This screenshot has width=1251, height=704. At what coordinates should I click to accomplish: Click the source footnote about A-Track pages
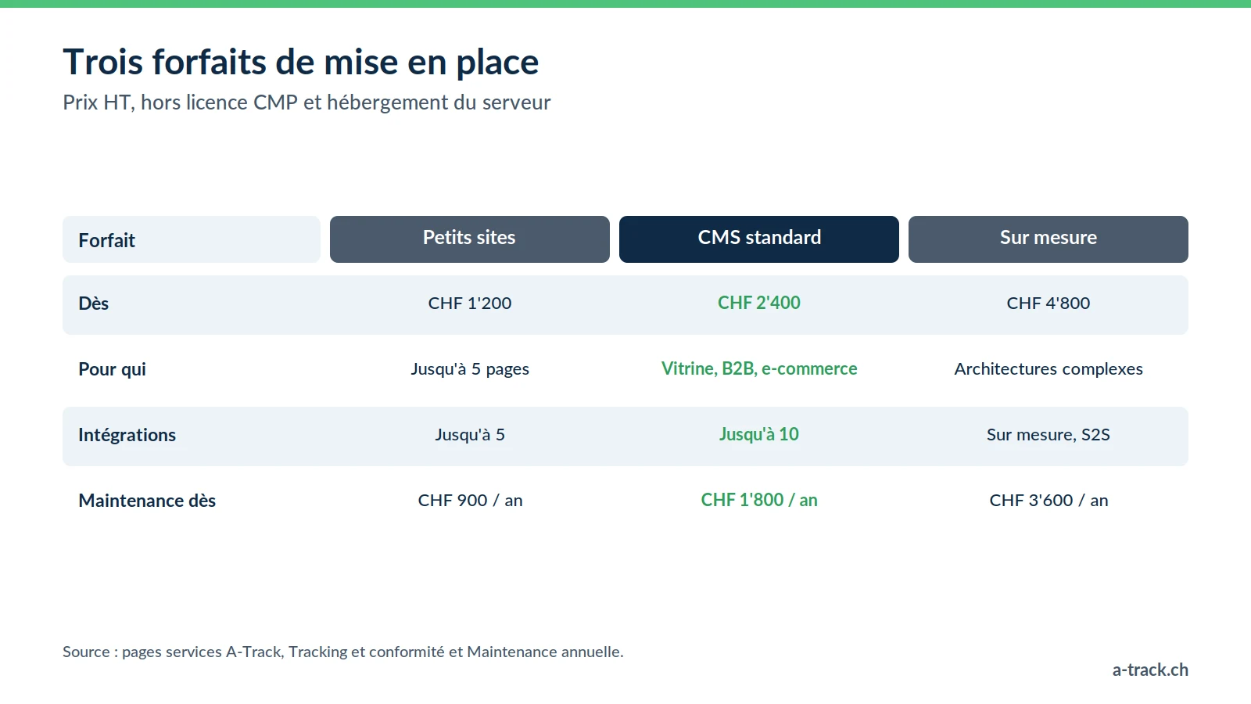click(x=343, y=652)
